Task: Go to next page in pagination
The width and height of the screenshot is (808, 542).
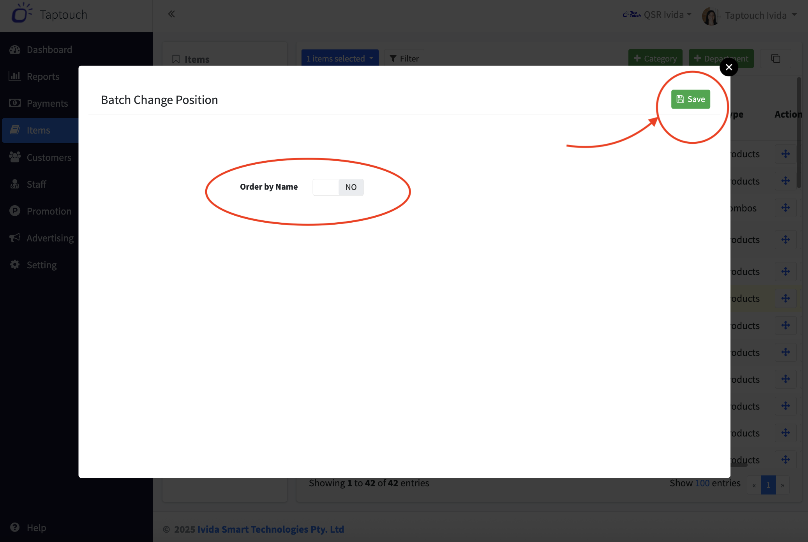Action: [x=782, y=485]
